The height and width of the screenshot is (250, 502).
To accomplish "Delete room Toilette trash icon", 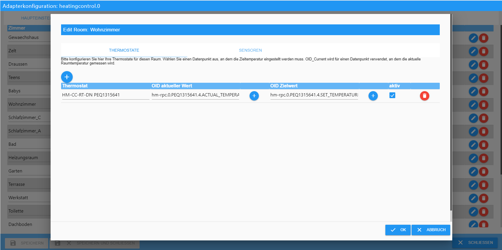I will tap(484, 212).
